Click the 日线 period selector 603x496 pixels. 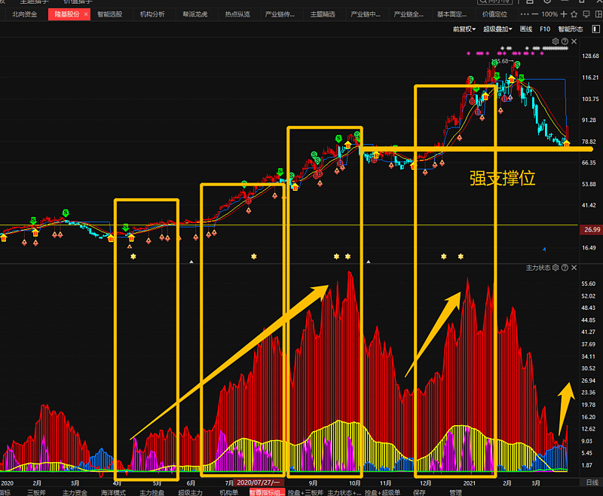coord(592,482)
